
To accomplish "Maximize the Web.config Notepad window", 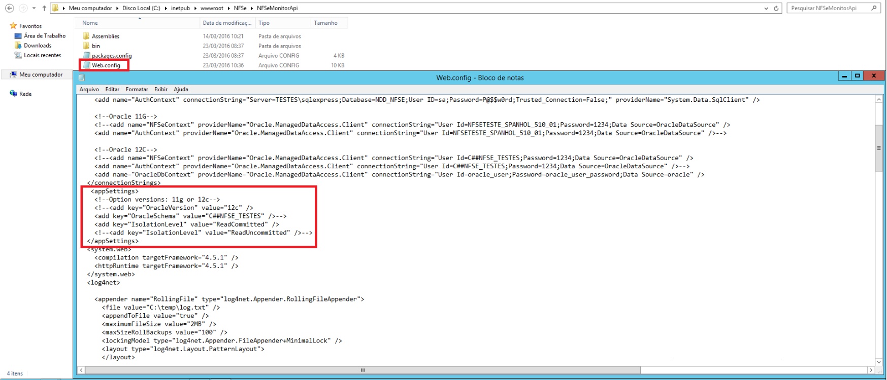I will tap(858, 76).
